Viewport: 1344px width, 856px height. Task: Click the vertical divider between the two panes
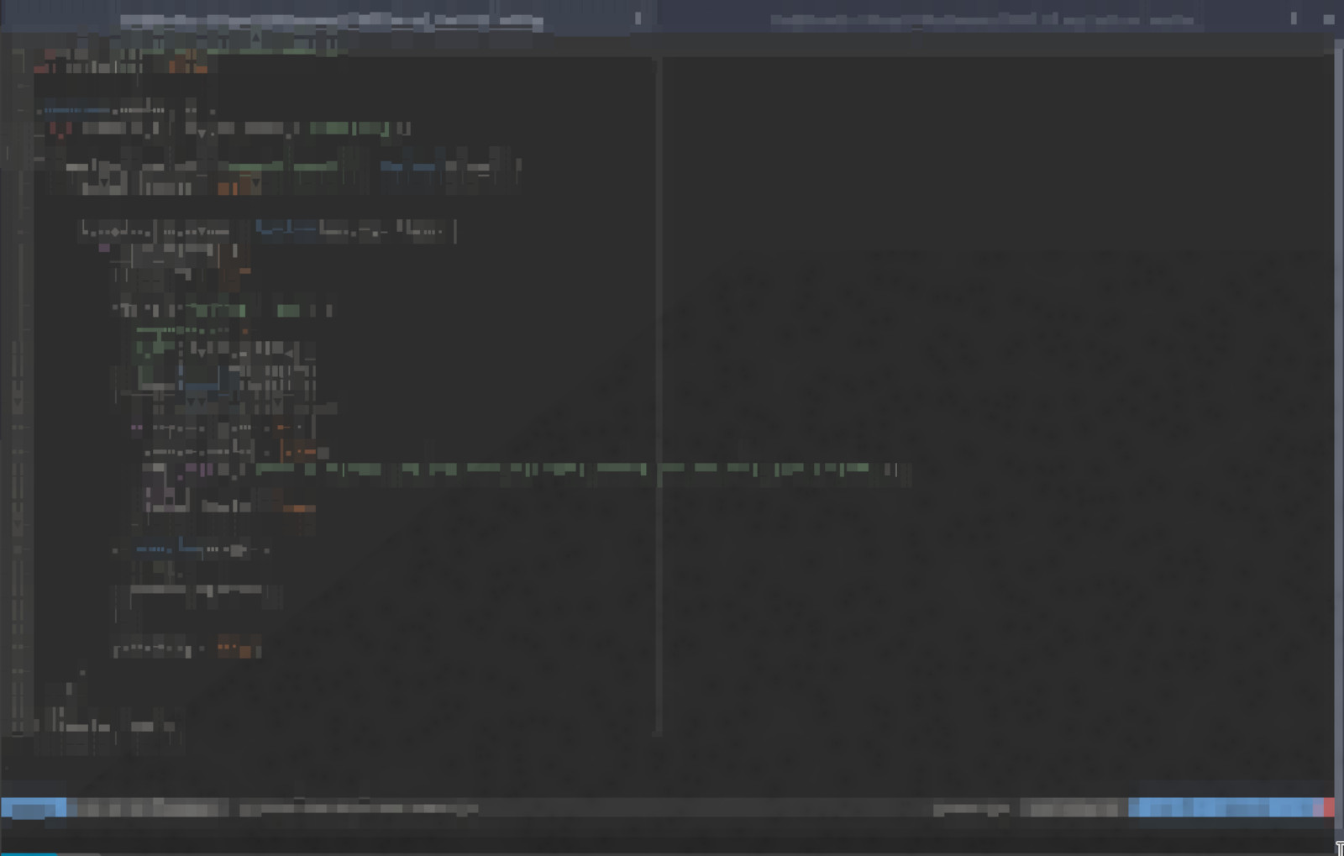(x=659, y=395)
